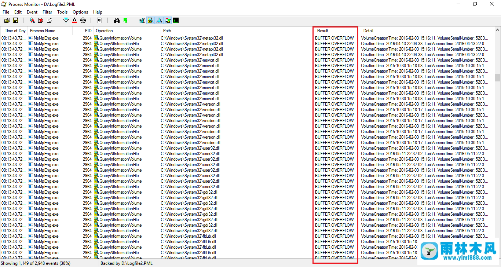Image resolution: width=501 pixels, height=267 pixels.
Task: Open the Options menu
Action: pos(80,12)
